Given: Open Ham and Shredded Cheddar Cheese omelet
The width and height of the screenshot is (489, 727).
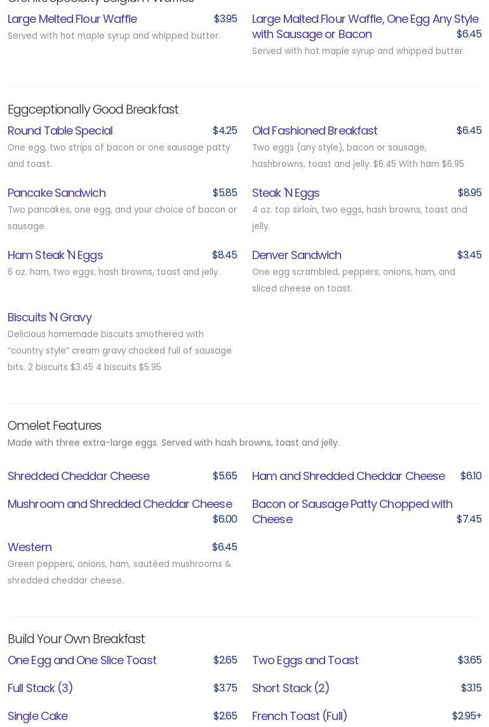Looking at the screenshot, I should (348, 476).
